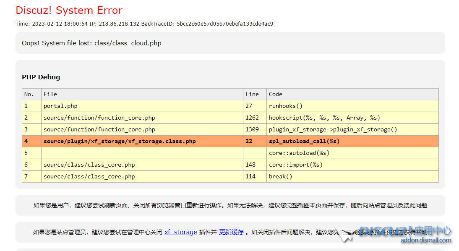This screenshot has width=459, height=251.
Task: Click the Line column header
Action: point(255,94)
